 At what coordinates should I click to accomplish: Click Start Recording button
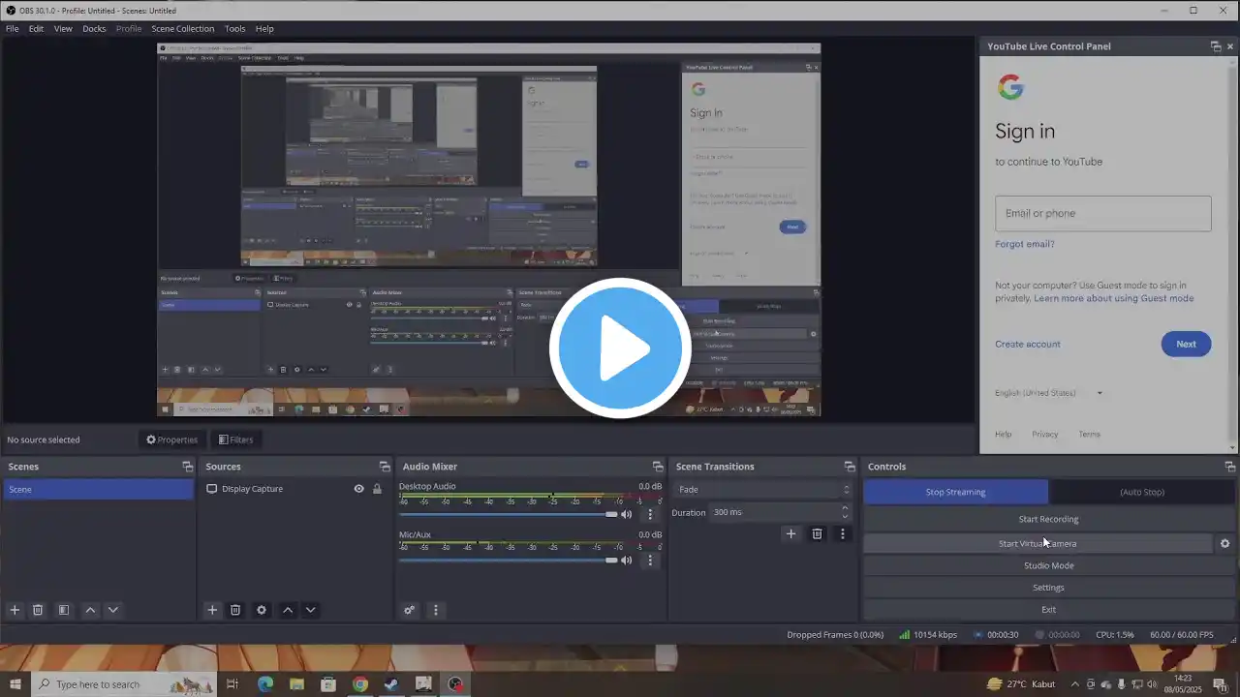1048,519
